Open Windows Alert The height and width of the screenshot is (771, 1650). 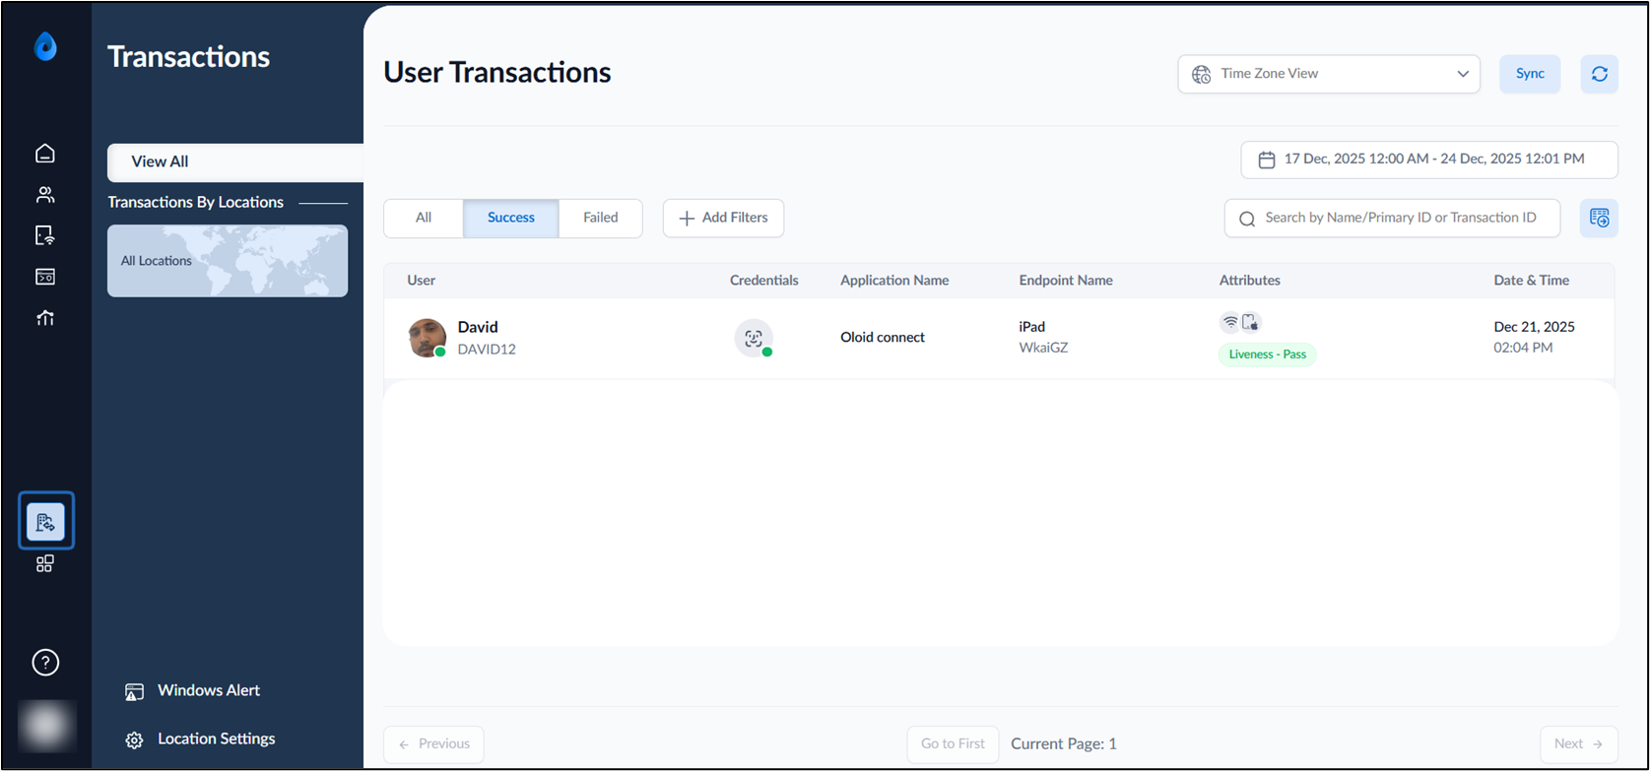click(193, 691)
